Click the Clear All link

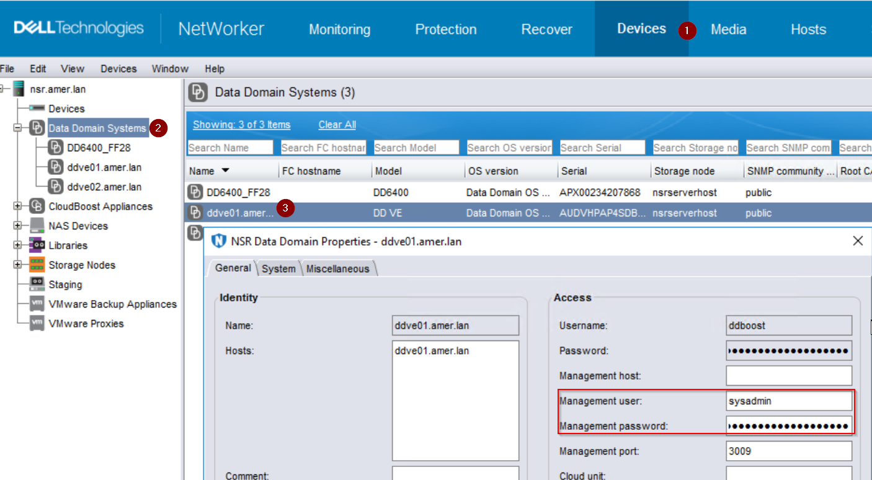coord(337,125)
